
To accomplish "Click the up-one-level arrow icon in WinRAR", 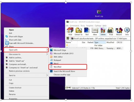I will [68, 38].
